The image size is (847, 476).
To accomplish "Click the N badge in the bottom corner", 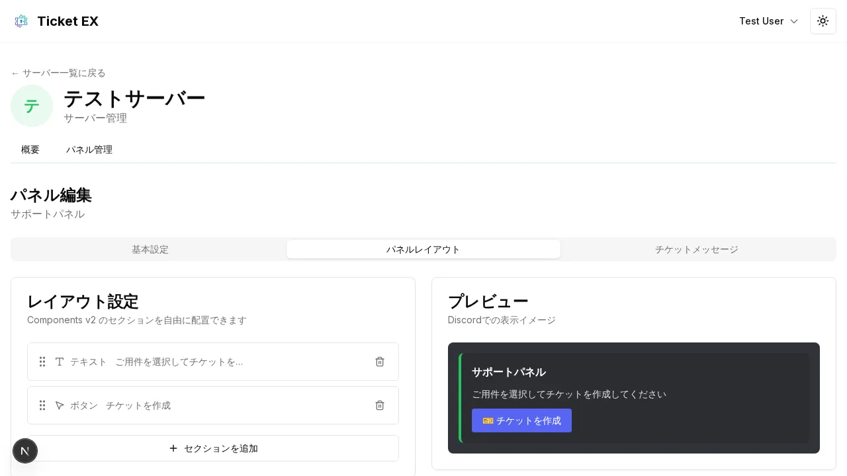I will point(25,451).
